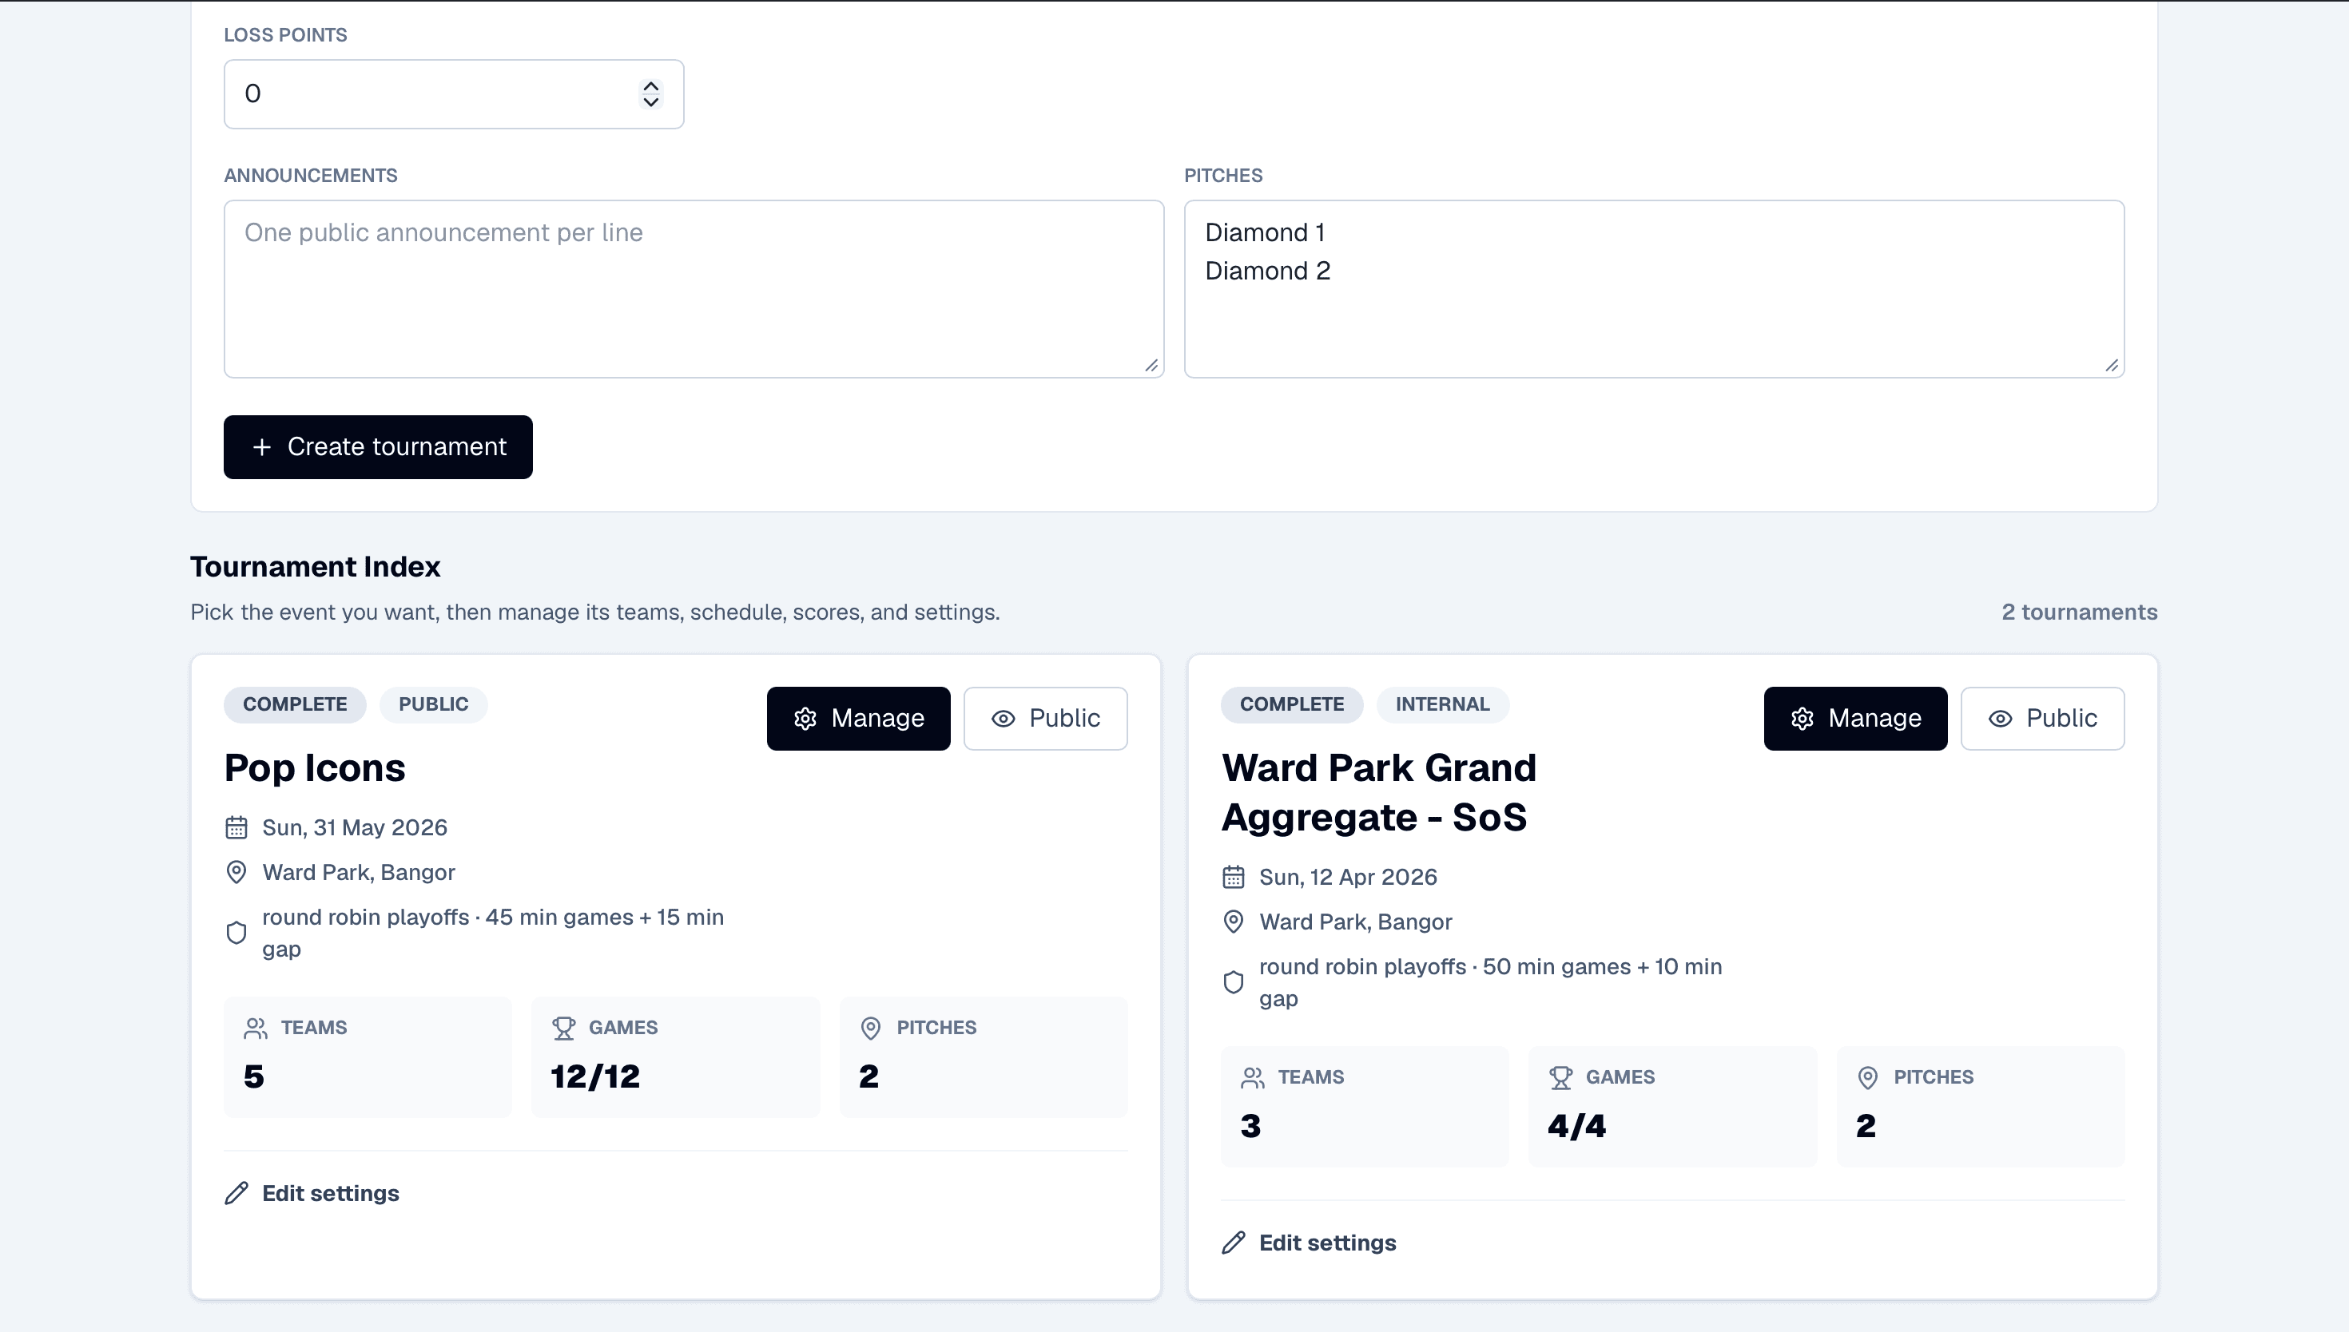Image resolution: width=2349 pixels, height=1332 pixels.
Task: Focus the Loss Points number field
Action: [453, 94]
